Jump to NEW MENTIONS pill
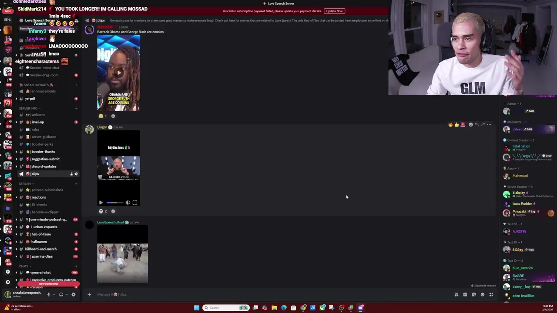 coord(48,284)
